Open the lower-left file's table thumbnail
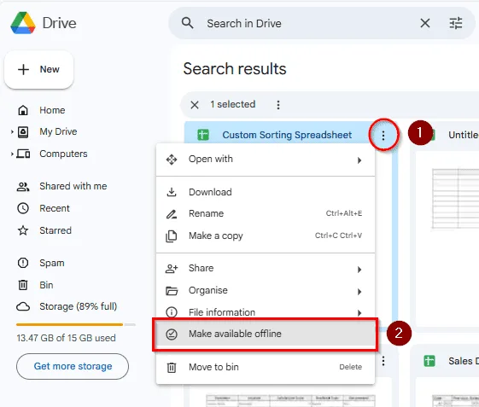The height and width of the screenshot is (407, 479). tap(290, 400)
